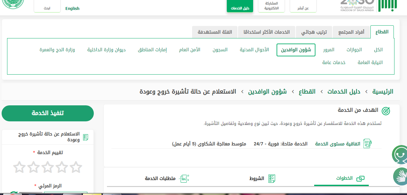Open the virtual assistant chat icon
Screen dimensions: 407x195
point(400,155)
